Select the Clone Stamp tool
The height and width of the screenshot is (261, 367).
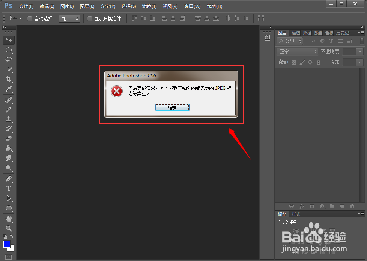tap(9, 119)
